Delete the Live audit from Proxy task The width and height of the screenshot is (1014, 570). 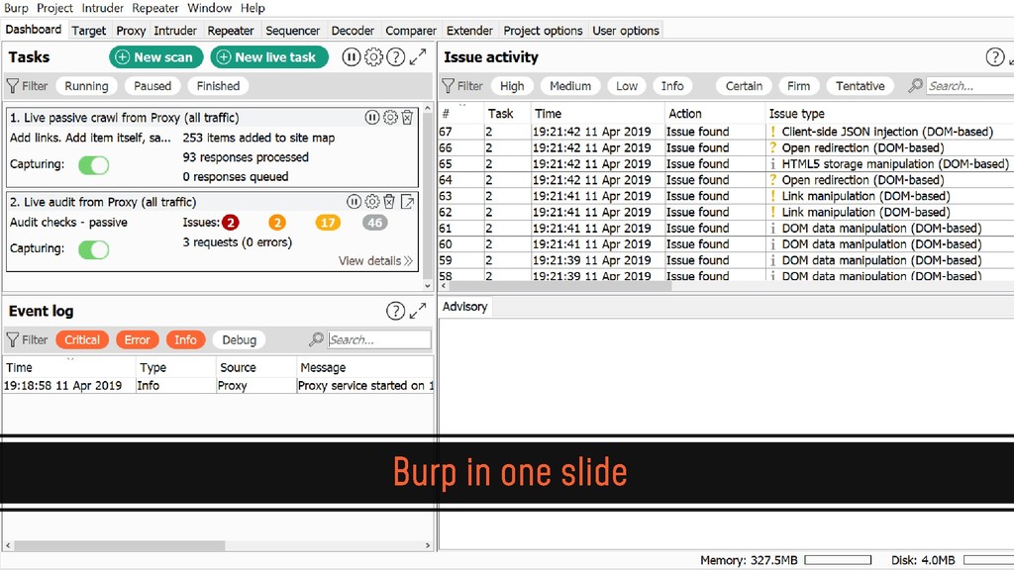tap(389, 202)
